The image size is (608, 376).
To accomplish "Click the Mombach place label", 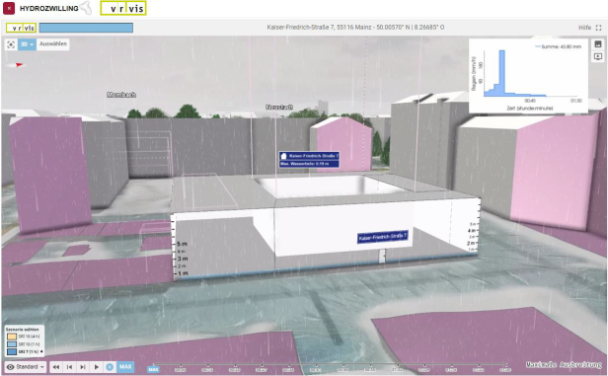I will tap(121, 95).
